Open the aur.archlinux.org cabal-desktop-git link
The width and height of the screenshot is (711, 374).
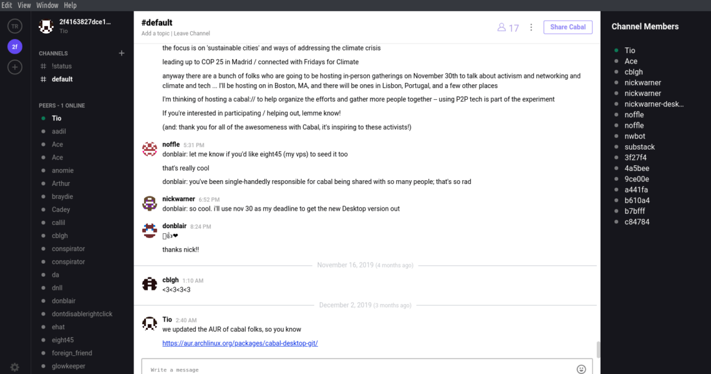point(240,343)
